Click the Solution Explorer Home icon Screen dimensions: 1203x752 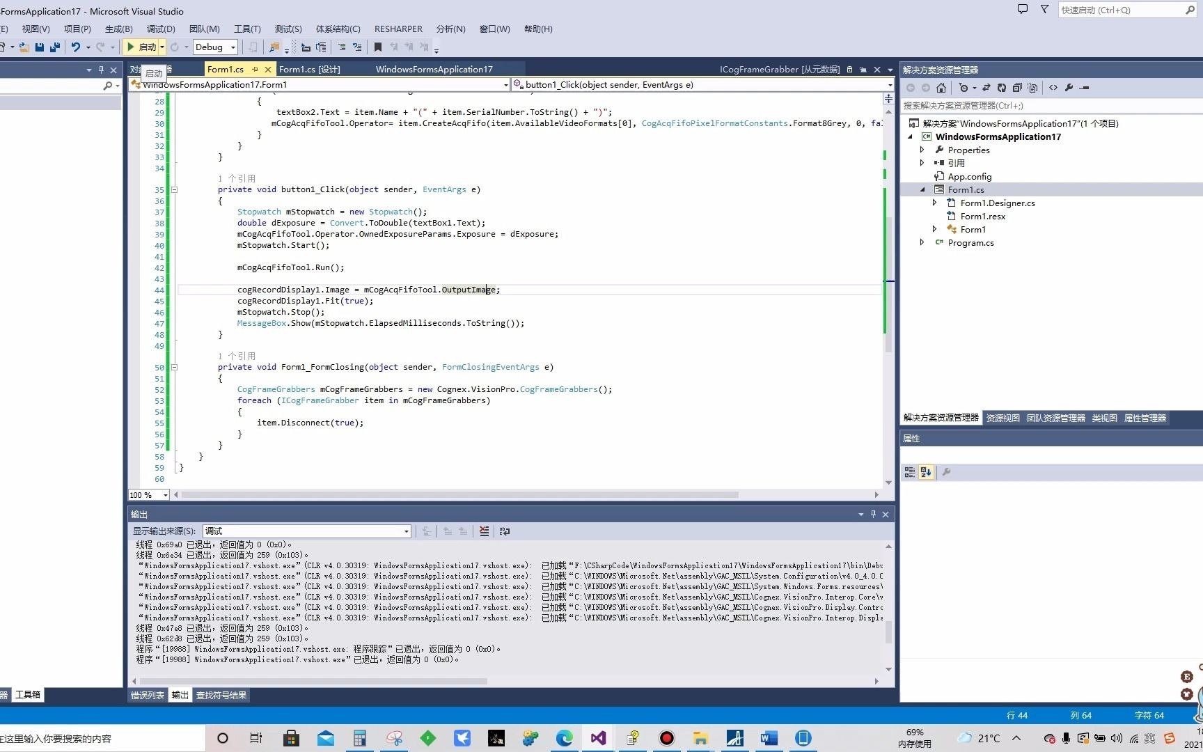(941, 88)
